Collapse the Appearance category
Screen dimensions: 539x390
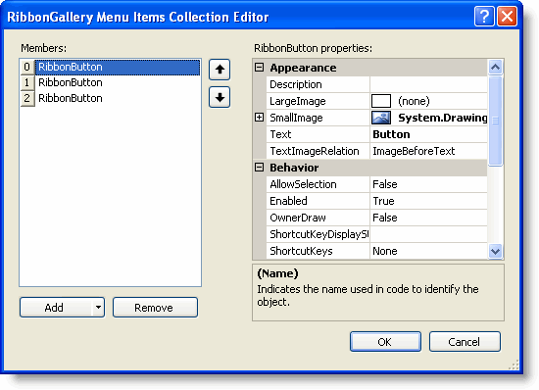[259, 67]
